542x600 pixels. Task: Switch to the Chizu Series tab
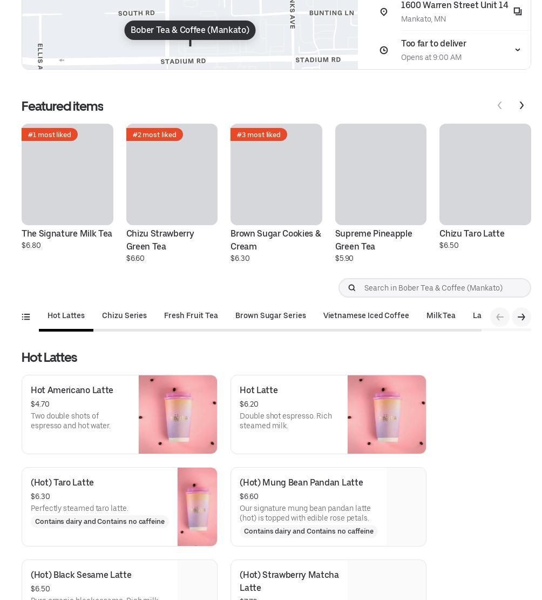click(124, 316)
